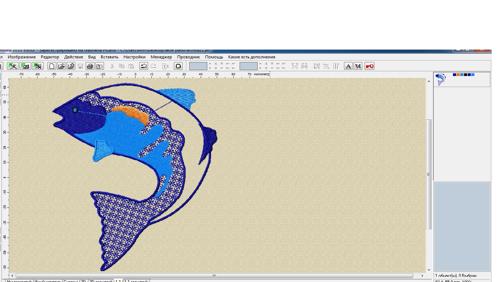Open the Вставить menu
Viewport: 502px width, 282px height.
(x=110, y=57)
